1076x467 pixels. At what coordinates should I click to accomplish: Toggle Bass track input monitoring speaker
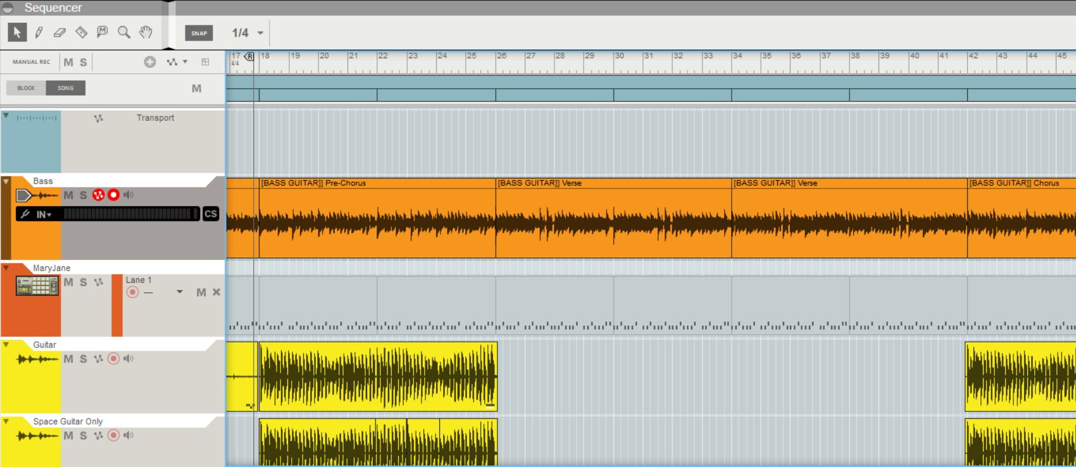(128, 195)
